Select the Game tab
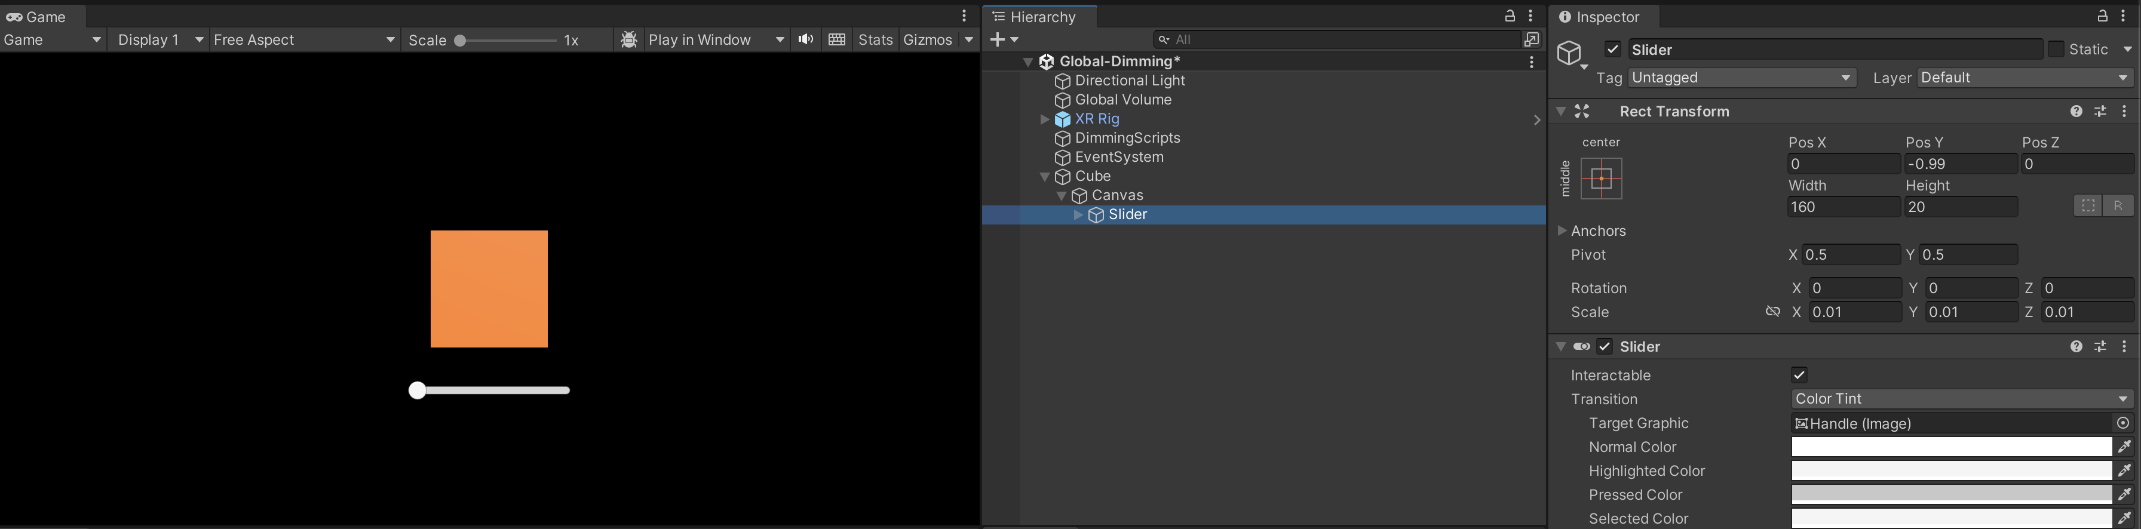Screen dimensions: 2141x529 pos(36,17)
